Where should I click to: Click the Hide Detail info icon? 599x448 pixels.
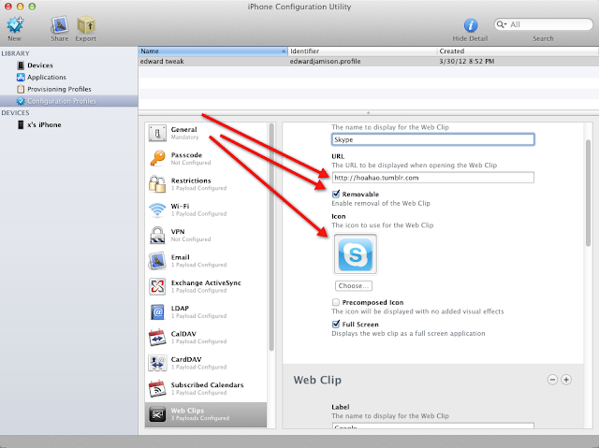tap(470, 25)
